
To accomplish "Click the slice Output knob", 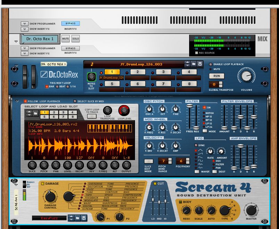I will (126, 165).
